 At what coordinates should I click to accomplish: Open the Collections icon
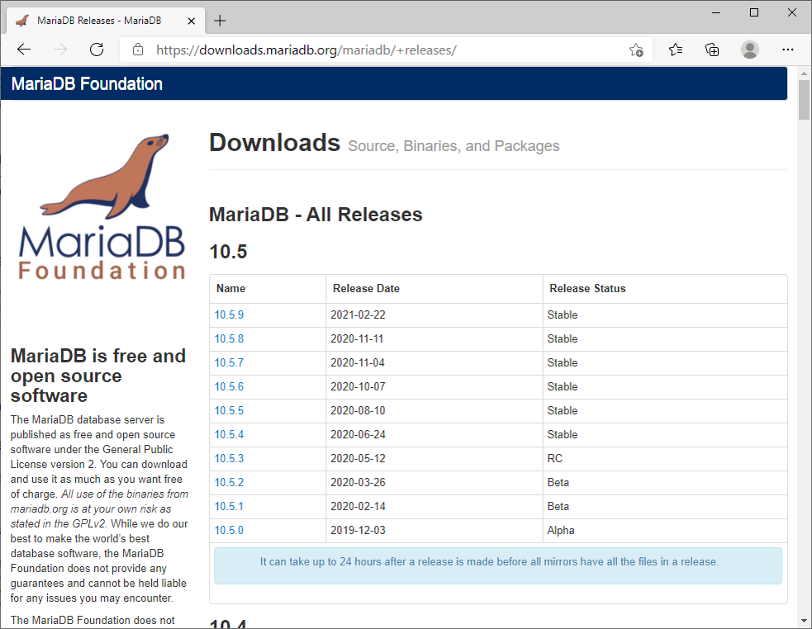pos(712,50)
